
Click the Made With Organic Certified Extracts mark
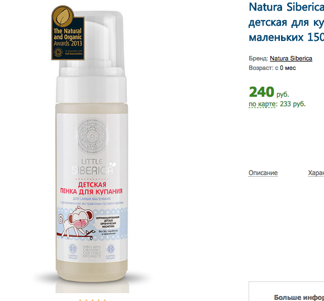pos(92,252)
